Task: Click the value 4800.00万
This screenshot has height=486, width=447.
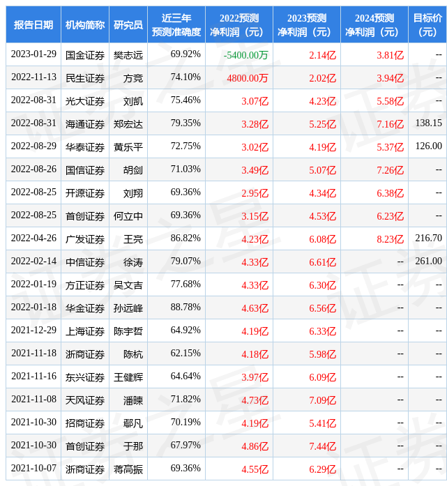Action: [x=248, y=78]
